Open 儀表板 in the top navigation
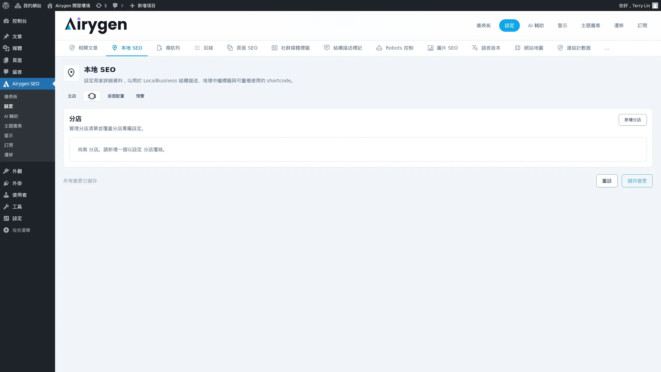 (x=483, y=25)
